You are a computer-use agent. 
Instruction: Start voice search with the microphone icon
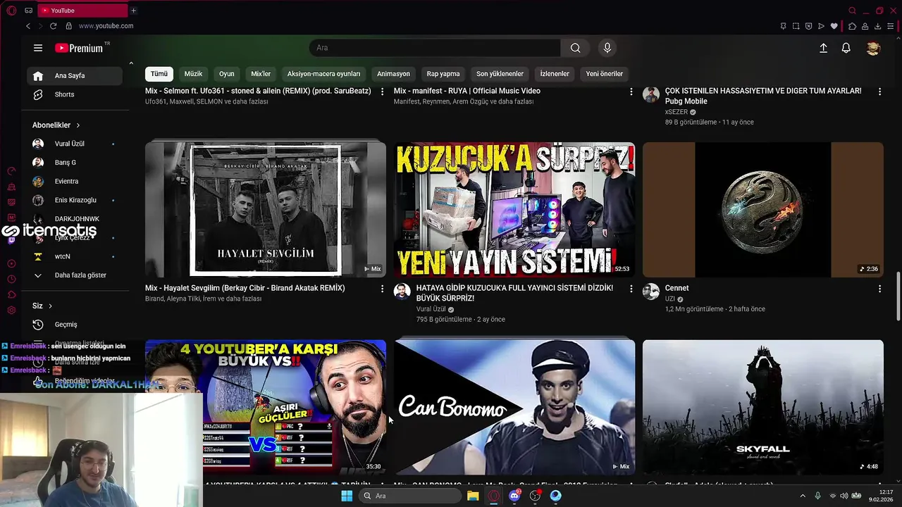click(x=607, y=48)
